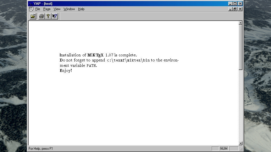Viewport: 271px width, 152px height.
Task: Restore the test document child window
Action: click(x=235, y=9)
